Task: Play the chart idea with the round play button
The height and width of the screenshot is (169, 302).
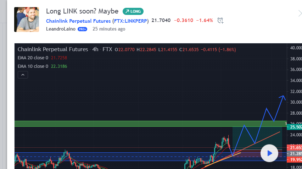Action: 269,153
